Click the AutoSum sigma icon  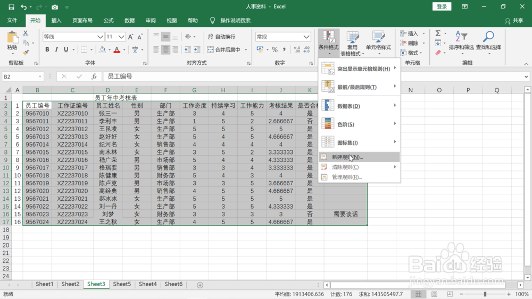pos(438,33)
